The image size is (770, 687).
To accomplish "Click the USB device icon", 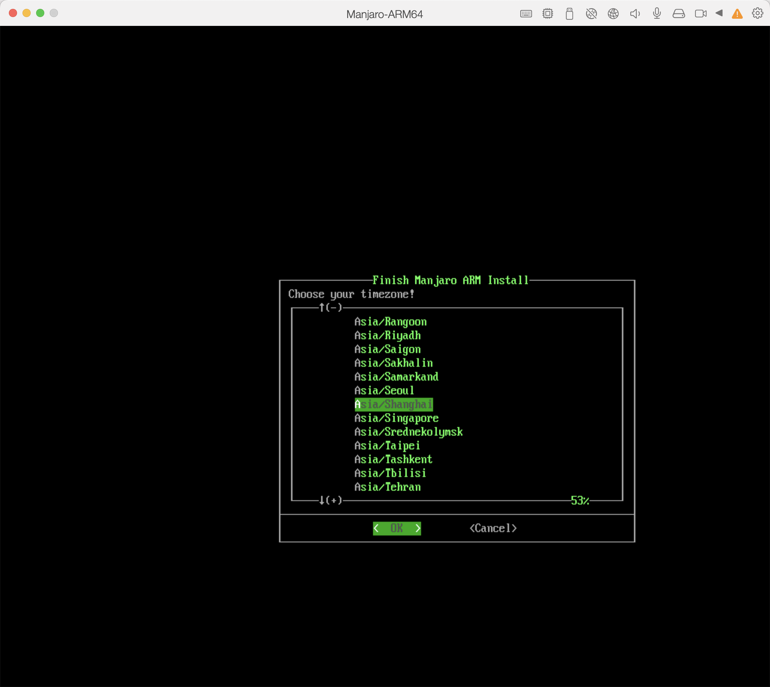I will pos(570,14).
